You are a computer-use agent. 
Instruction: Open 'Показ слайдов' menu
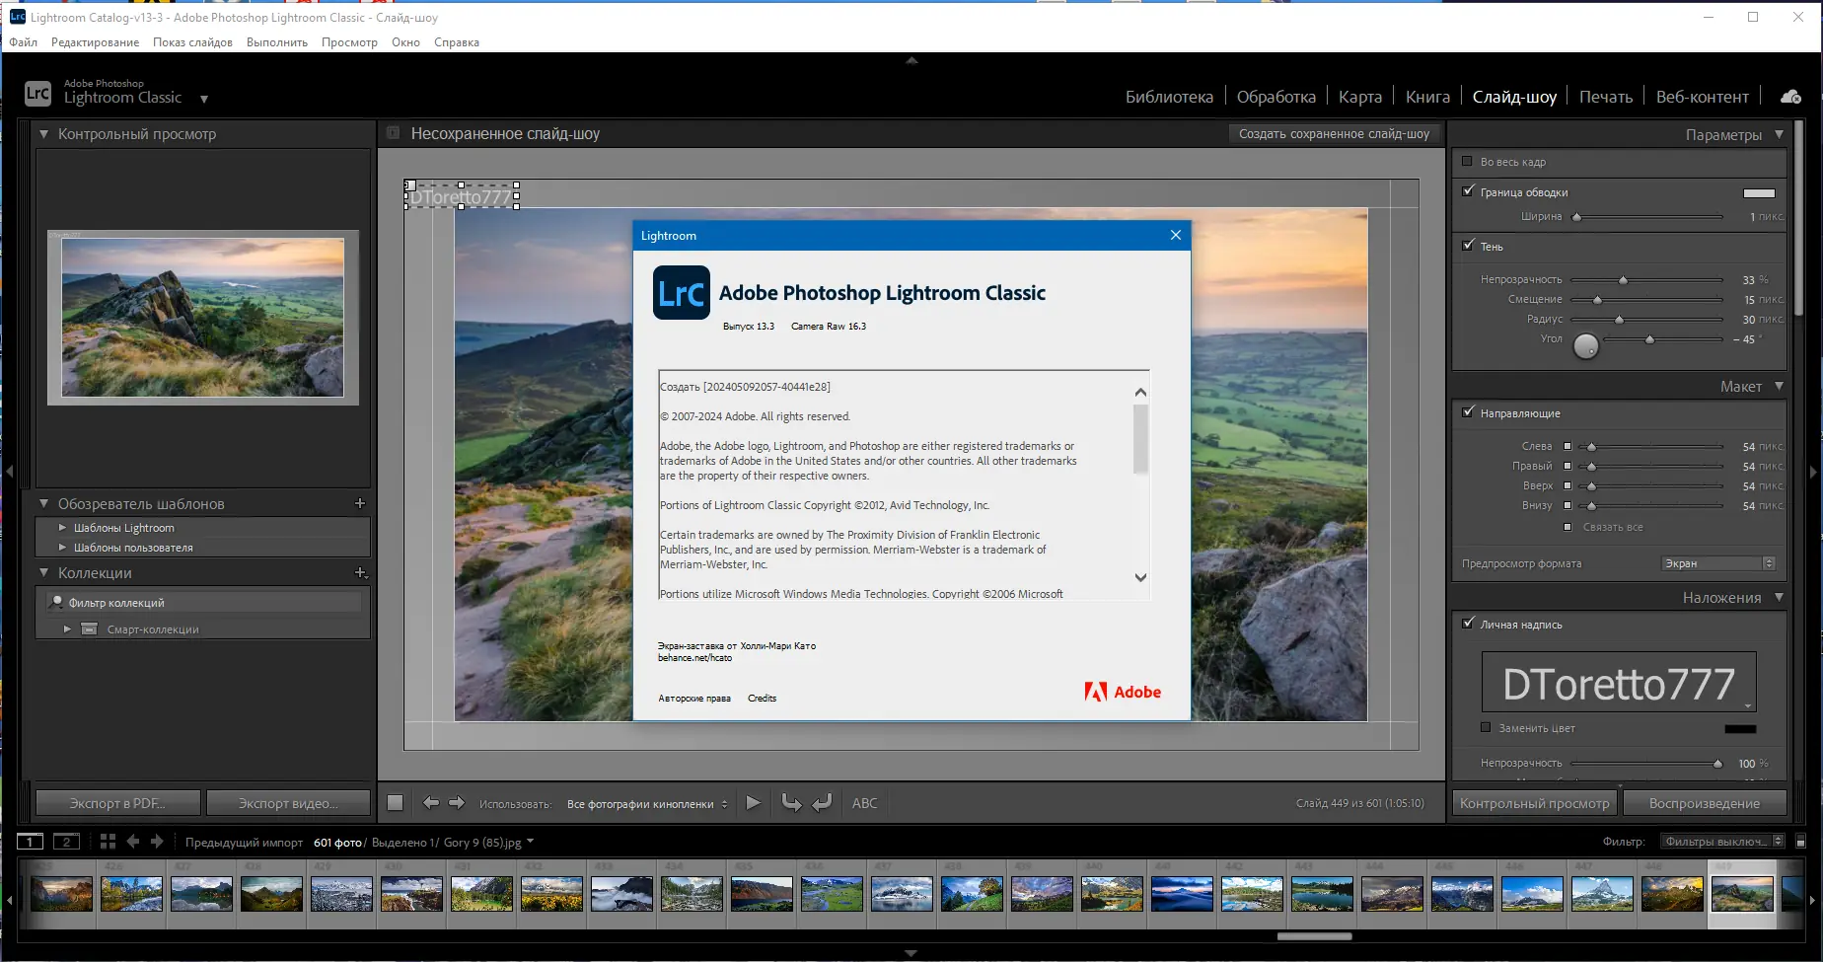192,42
